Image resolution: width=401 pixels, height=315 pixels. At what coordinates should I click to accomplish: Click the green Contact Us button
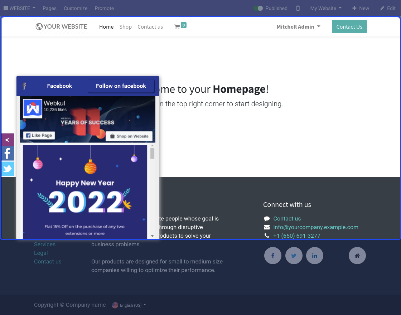(x=349, y=26)
